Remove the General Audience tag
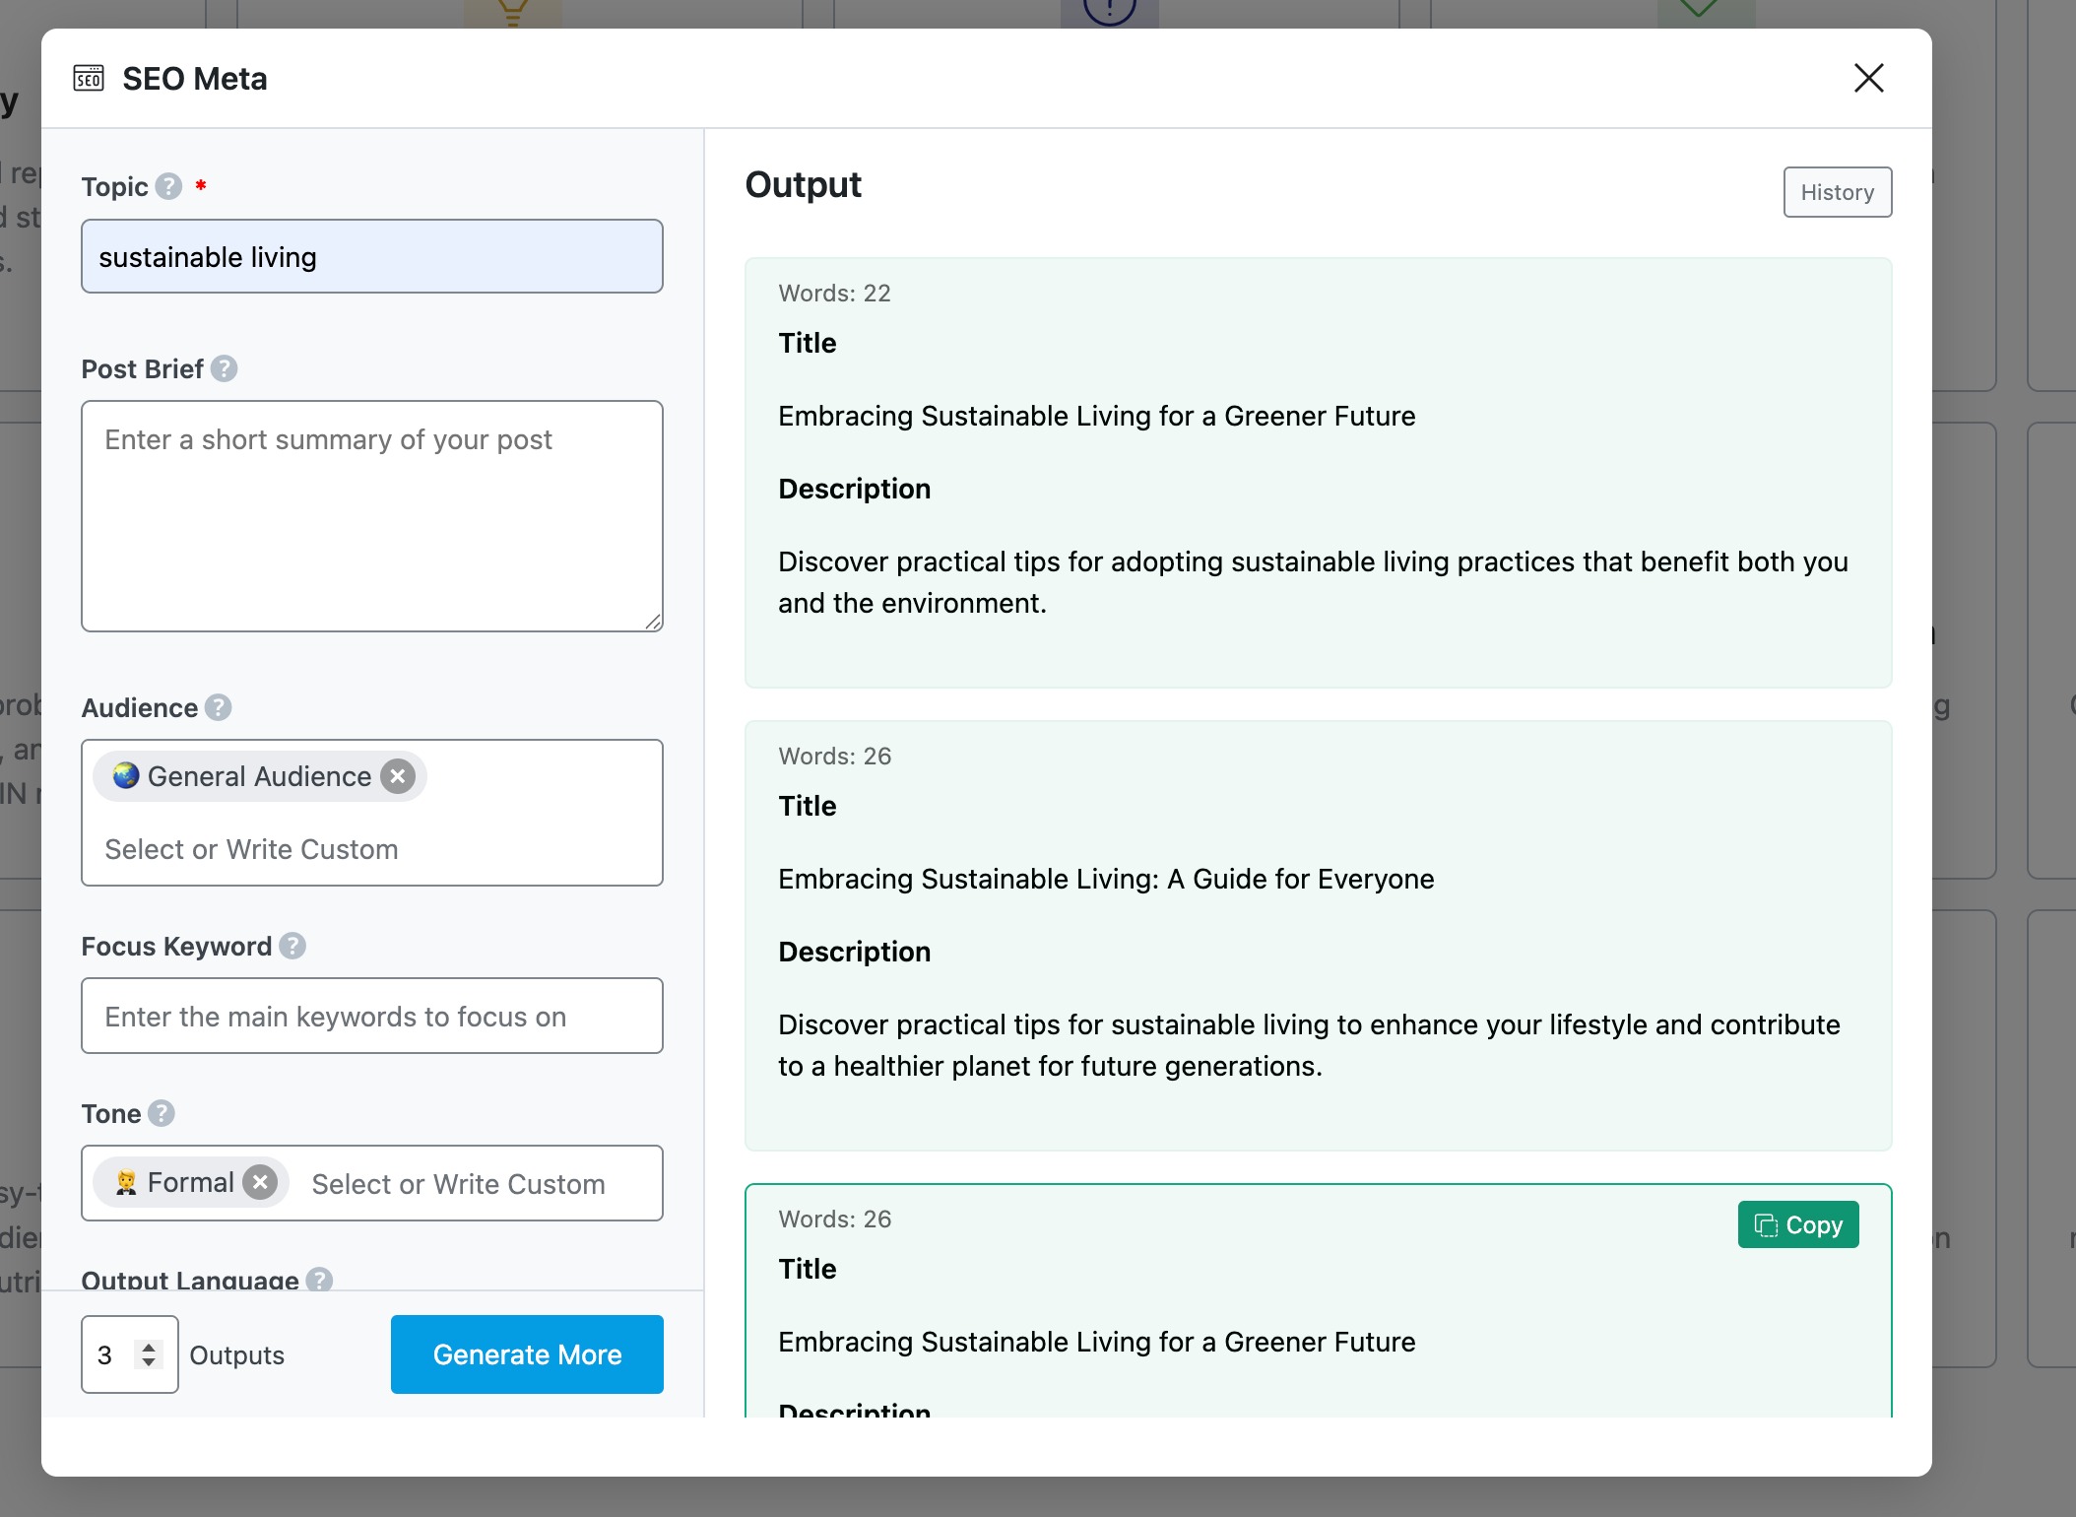Viewport: 2076px width, 1517px height. pyautogui.click(x=398, y=776)
